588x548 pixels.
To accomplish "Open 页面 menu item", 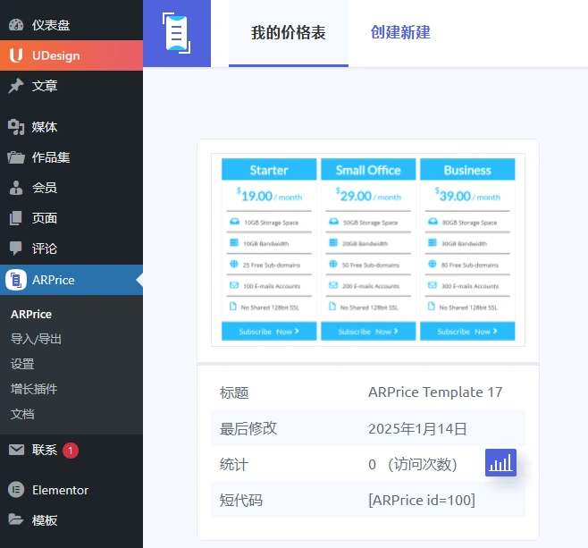I will point(71,218).
